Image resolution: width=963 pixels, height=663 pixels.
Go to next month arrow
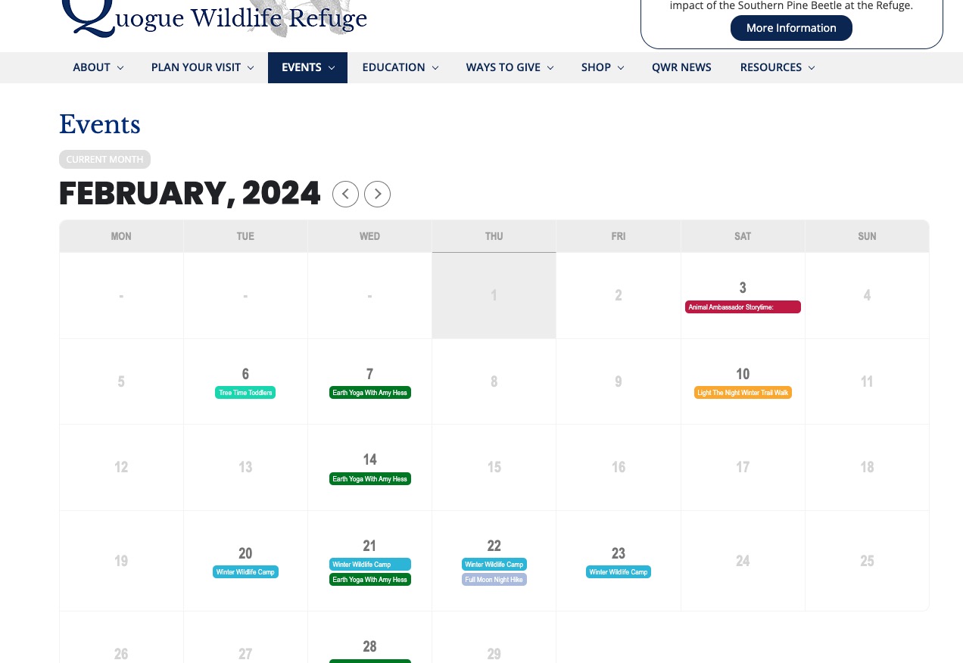tap(378, 195)
